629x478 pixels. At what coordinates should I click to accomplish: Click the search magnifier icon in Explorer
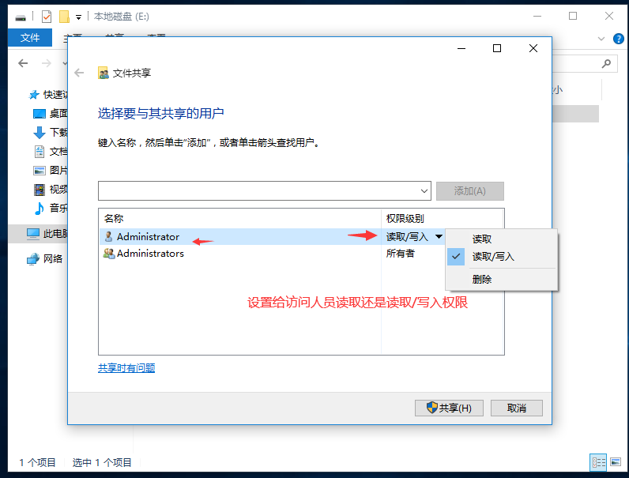pos(607,63)
